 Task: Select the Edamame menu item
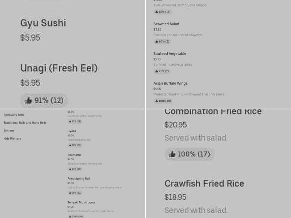(x=75, y=155)
